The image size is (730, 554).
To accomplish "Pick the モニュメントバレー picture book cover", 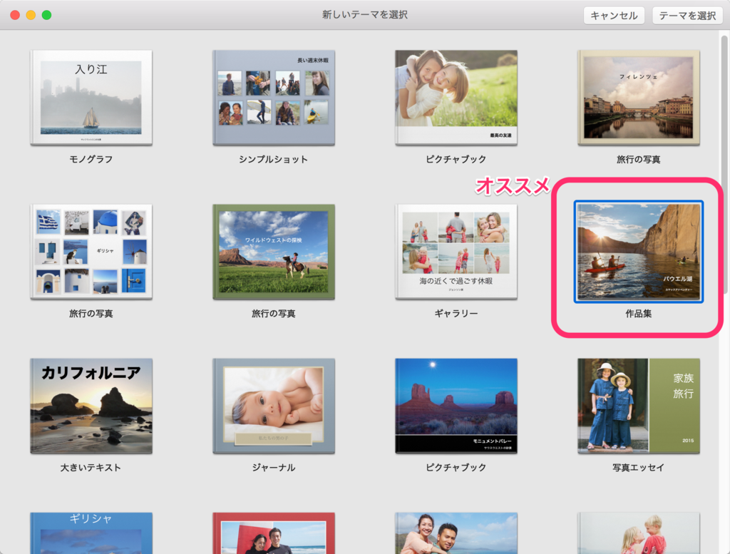I will 456,406.
